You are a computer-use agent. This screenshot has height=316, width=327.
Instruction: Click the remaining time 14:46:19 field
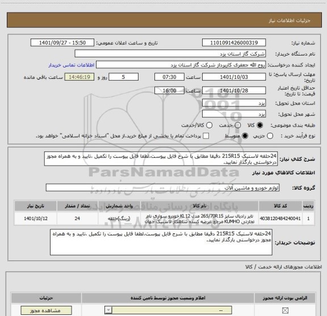[79, 77]
